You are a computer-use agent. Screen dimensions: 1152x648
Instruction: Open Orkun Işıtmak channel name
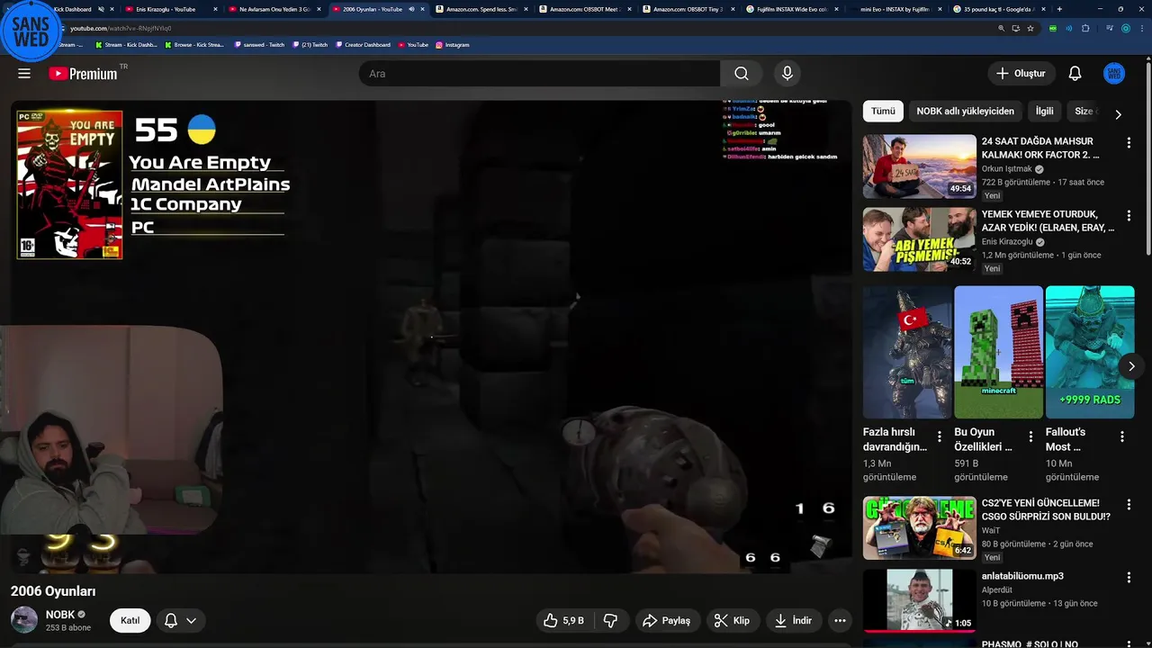[1006, 169]
